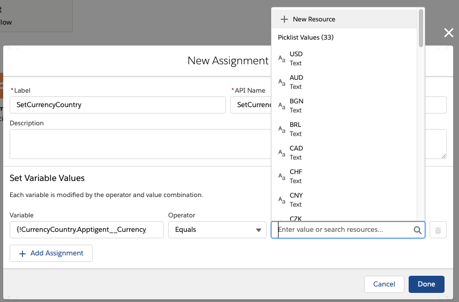Click the text-type icon next to BGN
This screenshot has height=302, width=459.
pos(282,105)
